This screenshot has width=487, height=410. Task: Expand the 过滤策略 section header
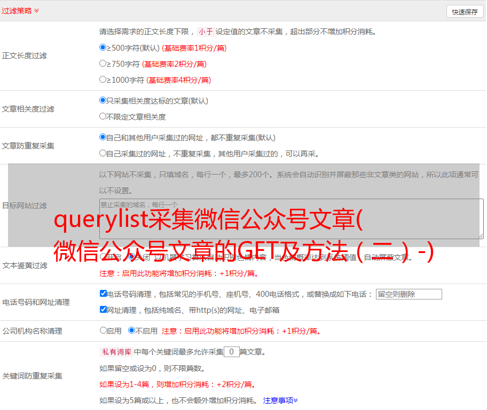click(20, 11)
